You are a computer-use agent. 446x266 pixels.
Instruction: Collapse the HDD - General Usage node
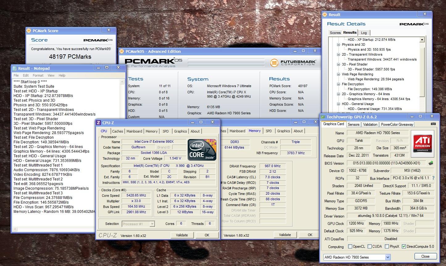tap(339, 104)
